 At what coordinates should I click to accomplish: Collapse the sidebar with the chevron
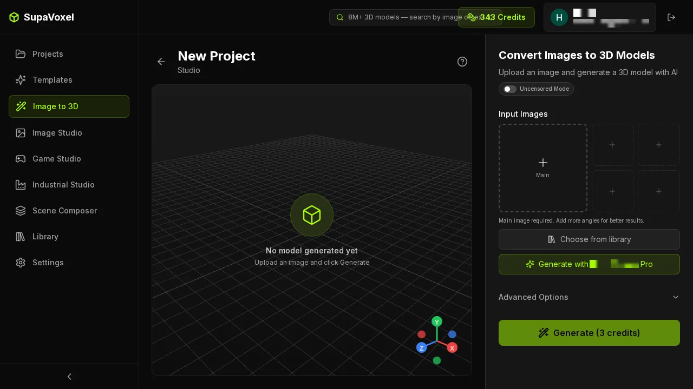[x=69, y=377]
